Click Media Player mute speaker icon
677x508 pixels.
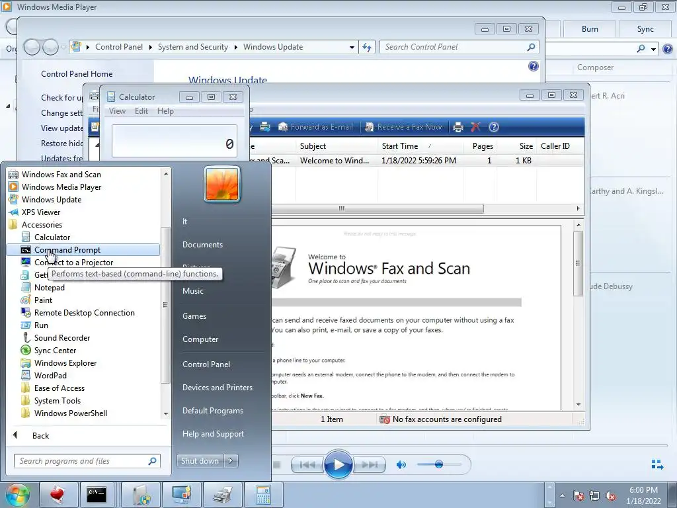tap(401, 465)
